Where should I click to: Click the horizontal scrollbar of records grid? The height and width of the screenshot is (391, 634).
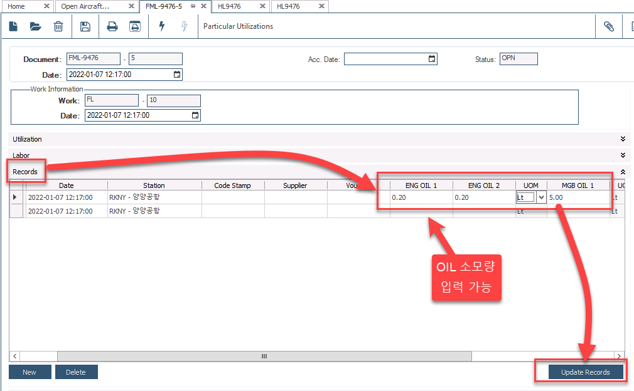tap(264, 356)
